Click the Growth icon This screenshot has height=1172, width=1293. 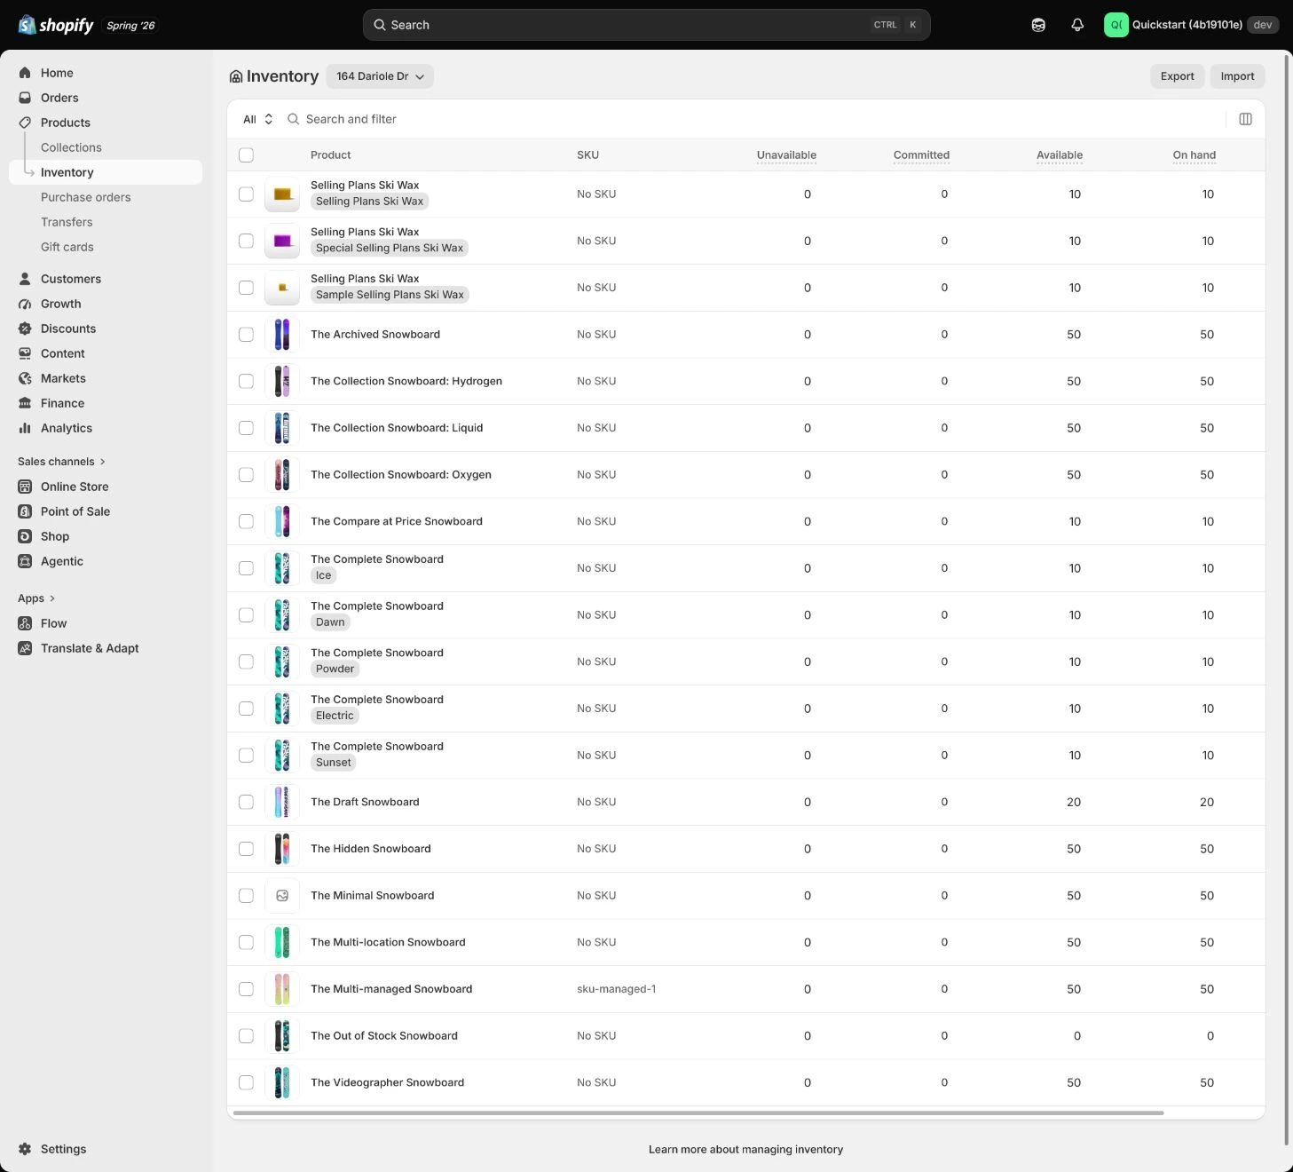pyautogui.click(x=25, y=304)
